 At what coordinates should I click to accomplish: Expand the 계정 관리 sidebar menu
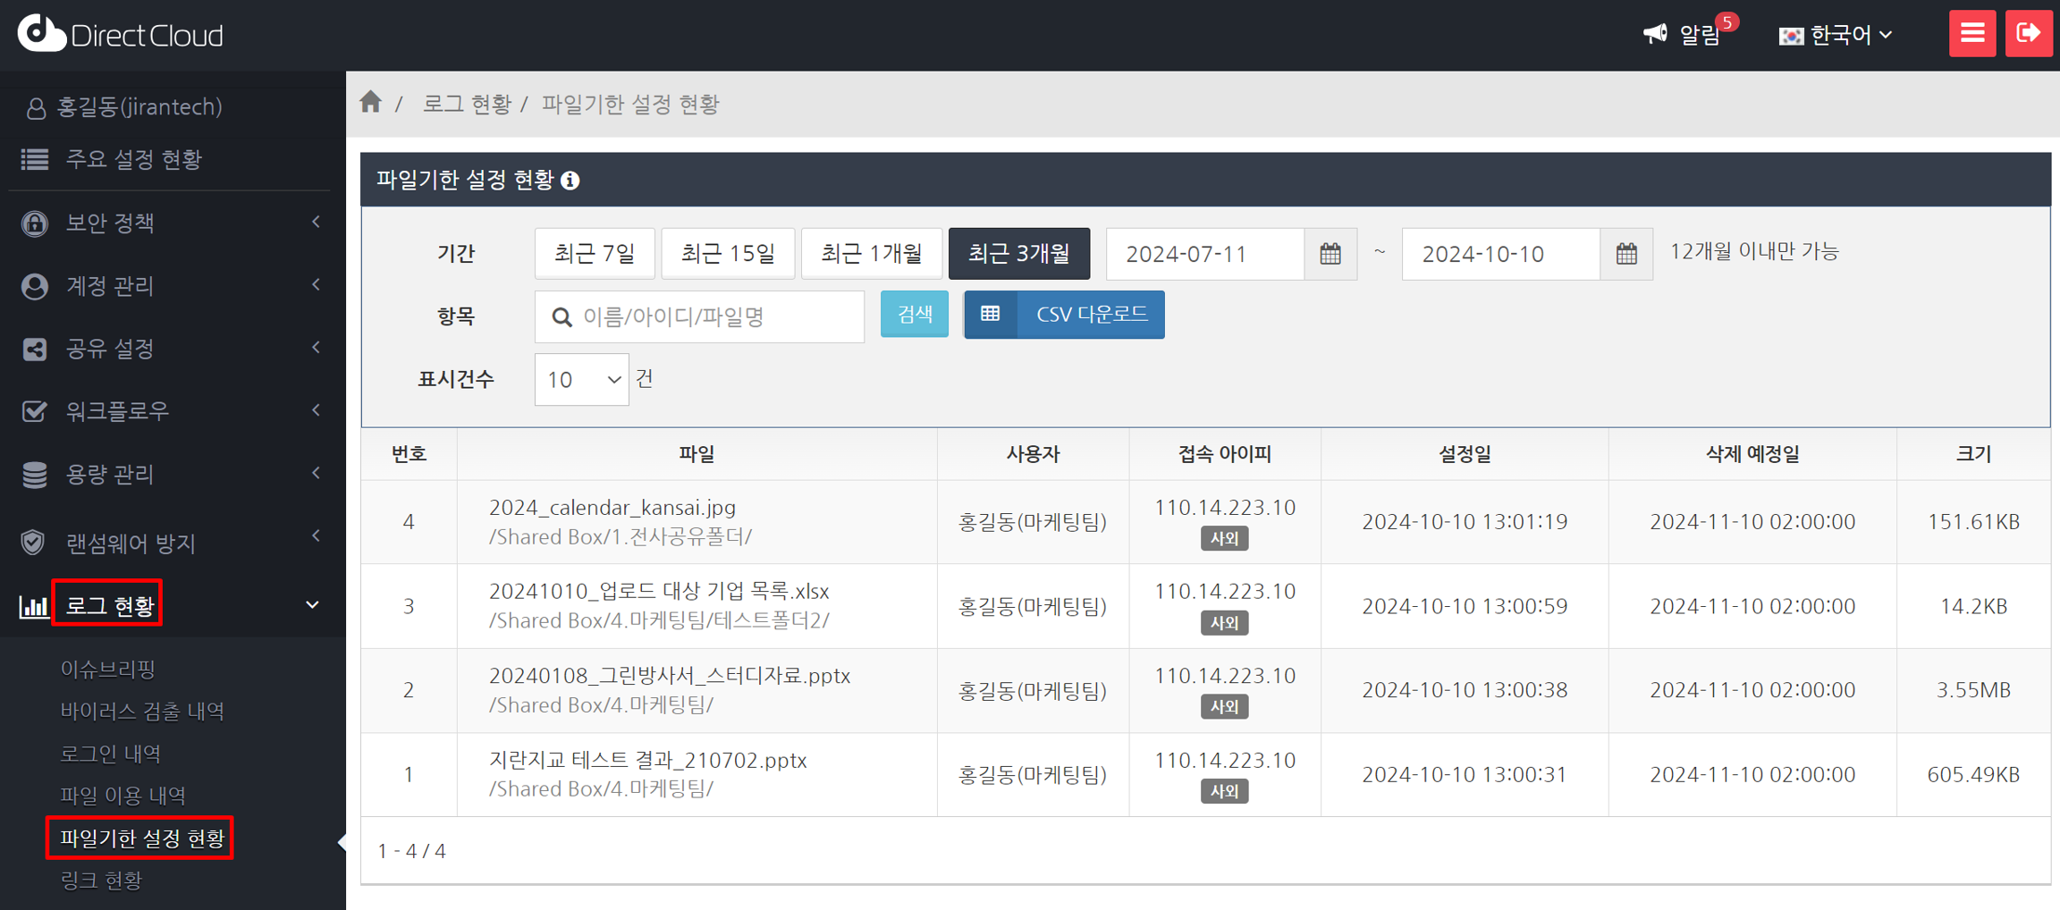coord(170,286)
